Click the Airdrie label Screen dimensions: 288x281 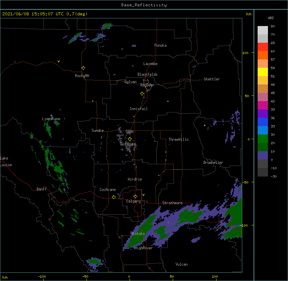(135, 179)
